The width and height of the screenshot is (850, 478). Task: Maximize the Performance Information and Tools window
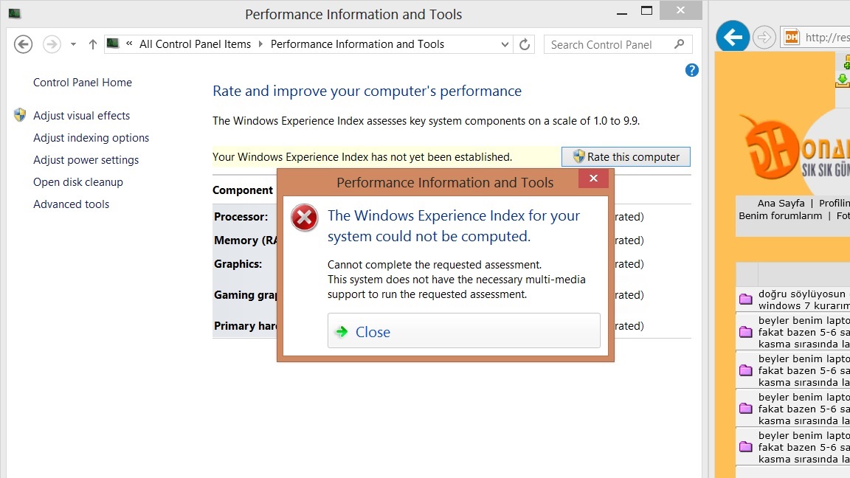click(x=646, y=11)
